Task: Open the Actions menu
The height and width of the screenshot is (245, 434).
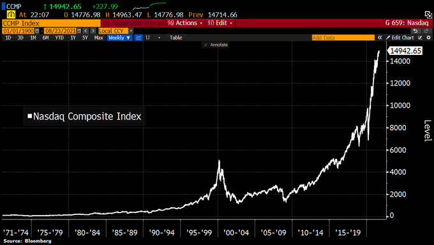Action: pyautogui.click(x=186, y=23)
